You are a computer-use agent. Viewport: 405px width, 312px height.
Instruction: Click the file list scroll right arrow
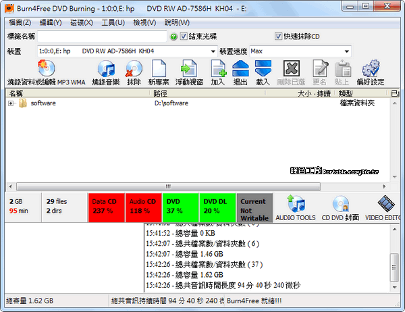tap(384, 186)
